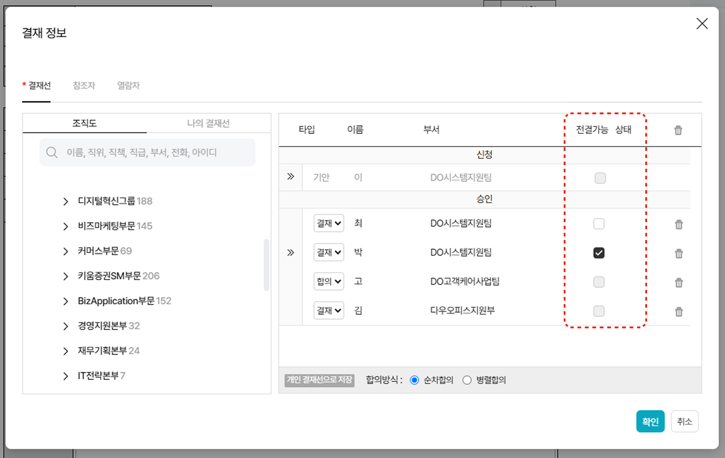Click the 취소 button

pos(685,421)
